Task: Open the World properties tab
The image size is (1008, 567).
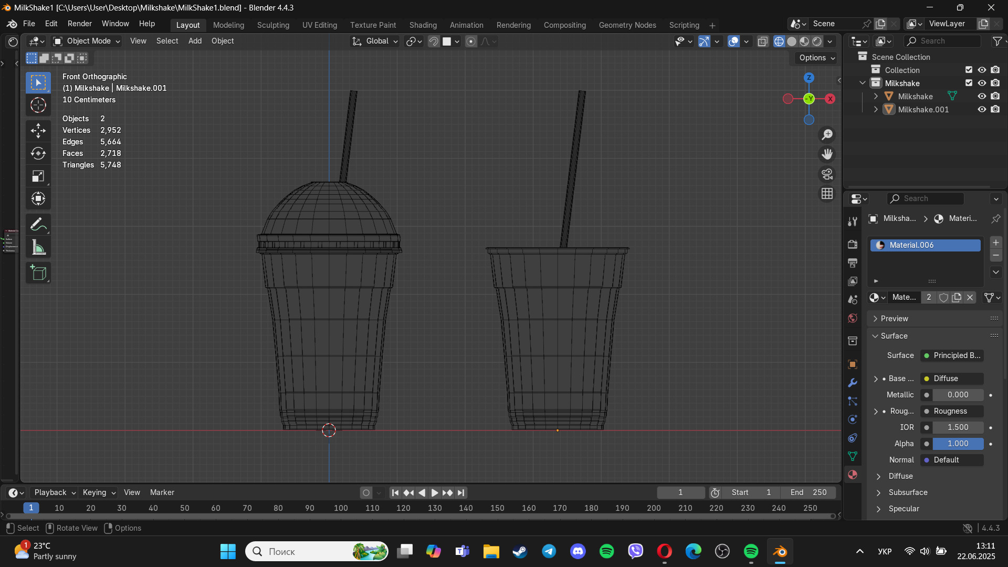Action: pyautogui.click(x=853, y=318)
